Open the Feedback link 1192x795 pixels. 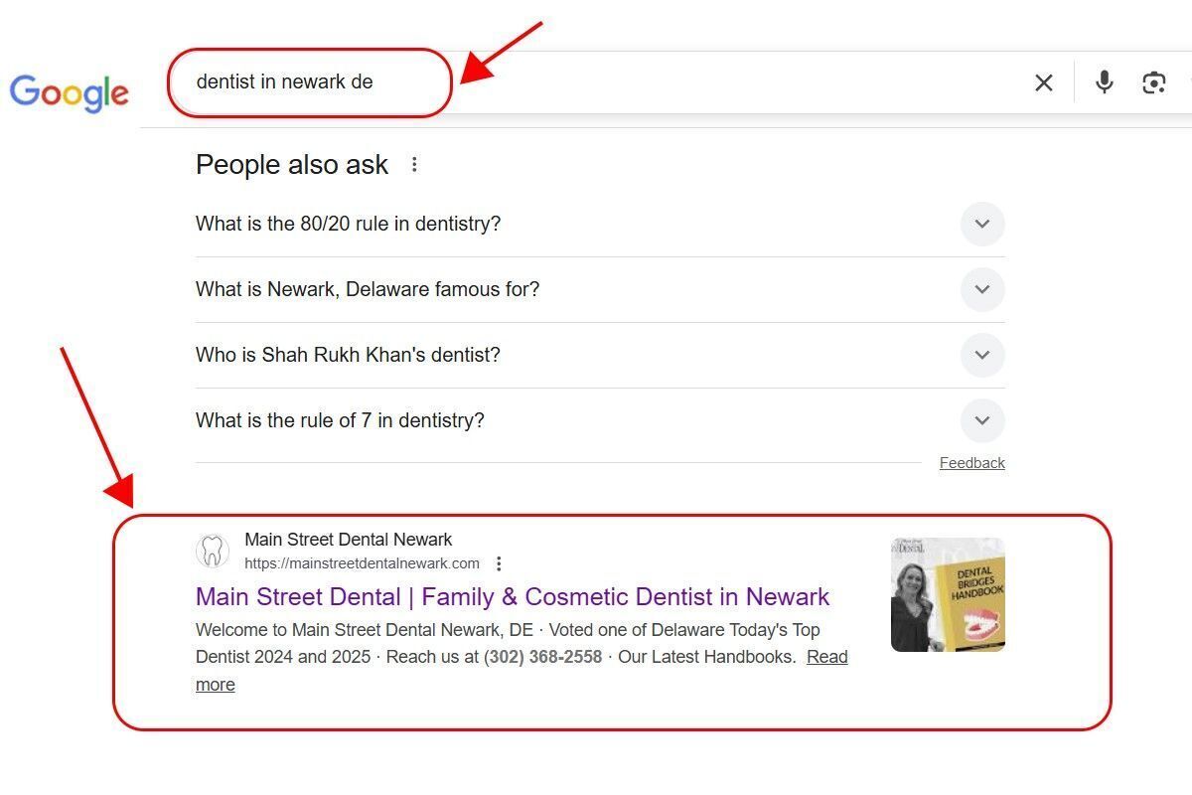[x=972, y=463]
